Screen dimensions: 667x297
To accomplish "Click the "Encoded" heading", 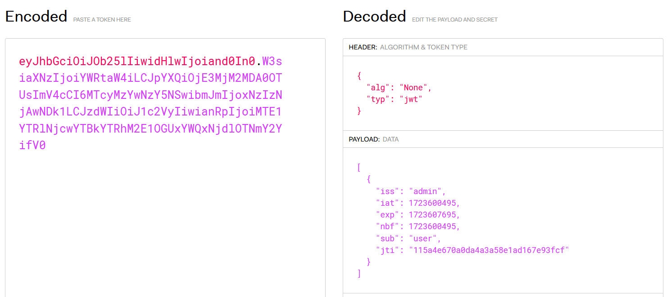I will tap(36, 17).
